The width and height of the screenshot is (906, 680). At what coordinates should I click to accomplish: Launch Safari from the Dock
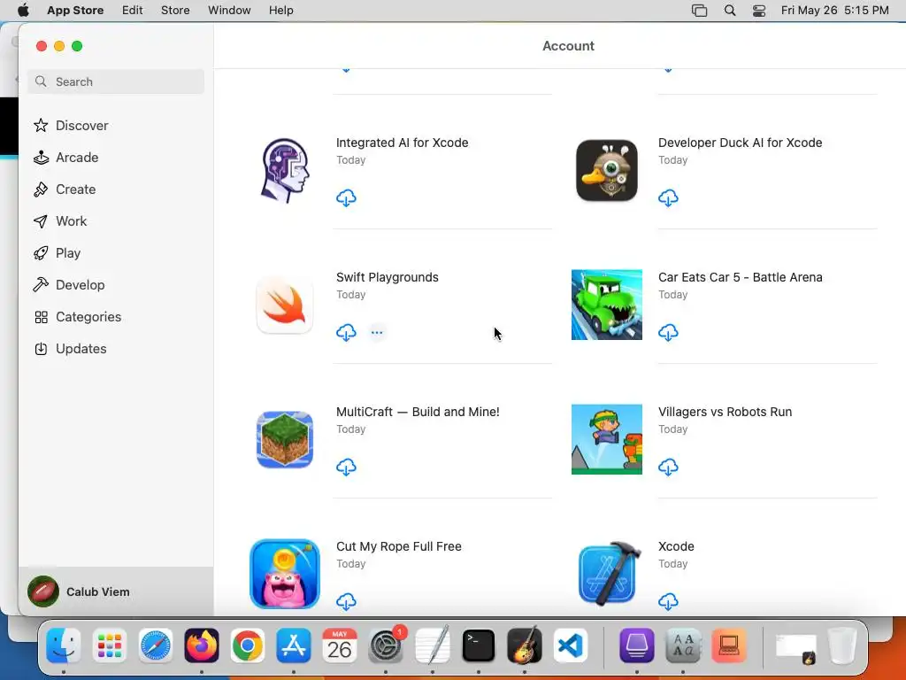[x=156, y=645]
